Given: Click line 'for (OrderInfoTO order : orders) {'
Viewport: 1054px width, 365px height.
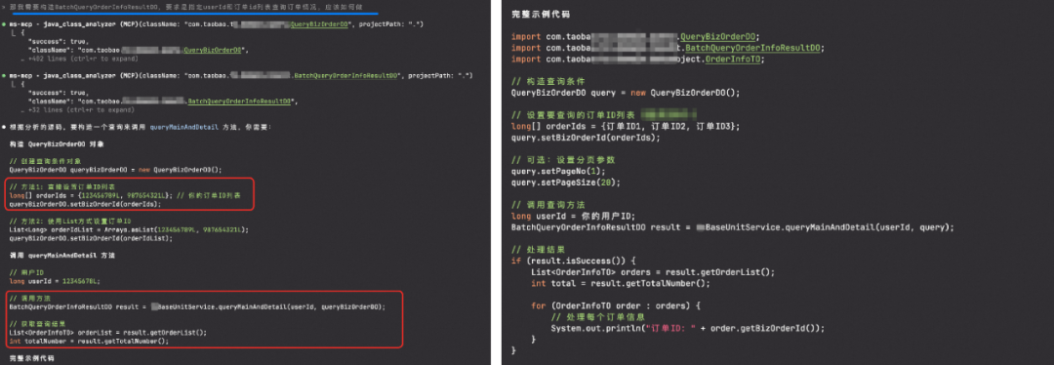Looking at the screenshot, I should 616,305.
